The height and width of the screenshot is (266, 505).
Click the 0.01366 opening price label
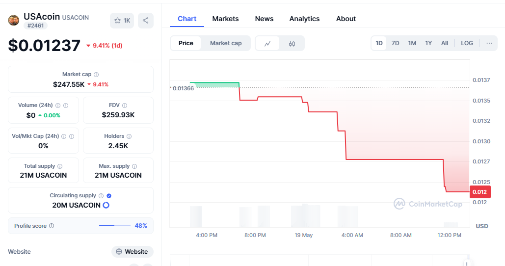pyautogui.click(x=183, y=88)
